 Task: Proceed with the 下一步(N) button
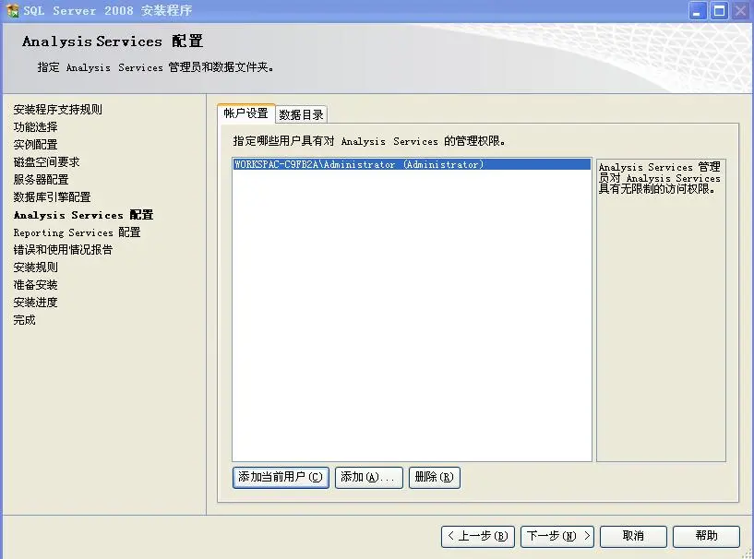pyautogui.click(x=557, y=537)
